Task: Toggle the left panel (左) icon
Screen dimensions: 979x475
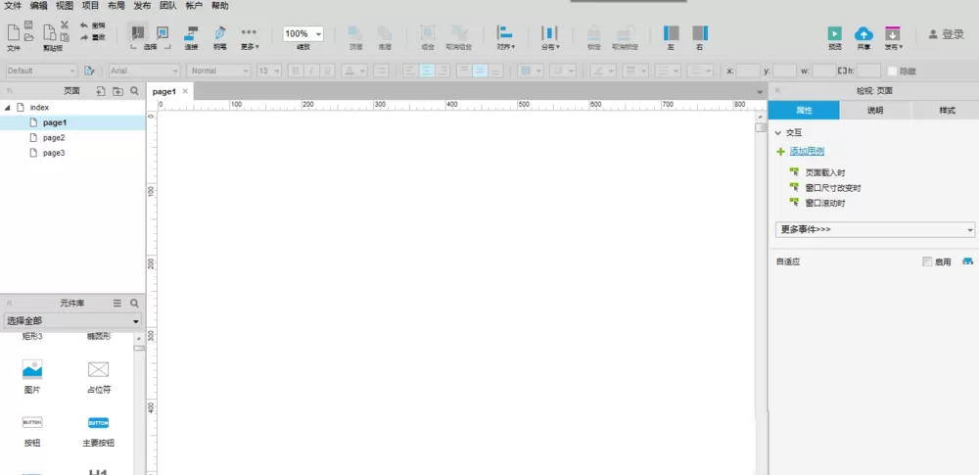Action: click(x=672, y=33)
